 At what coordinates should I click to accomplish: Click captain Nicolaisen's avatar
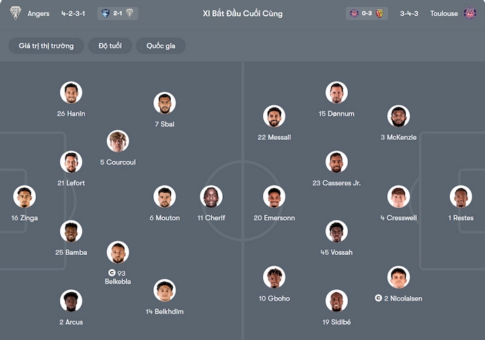[399, 277]
